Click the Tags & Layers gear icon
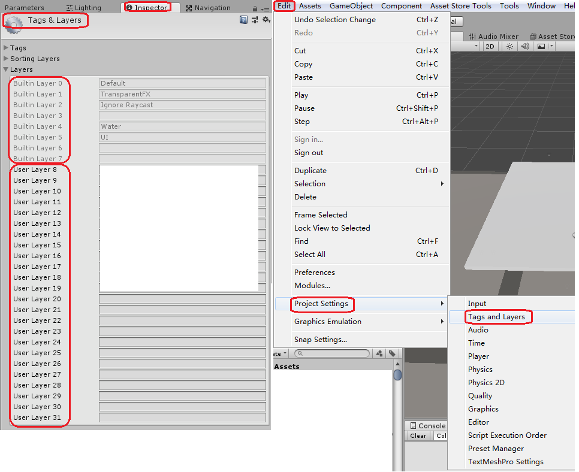 pos(14,26)
